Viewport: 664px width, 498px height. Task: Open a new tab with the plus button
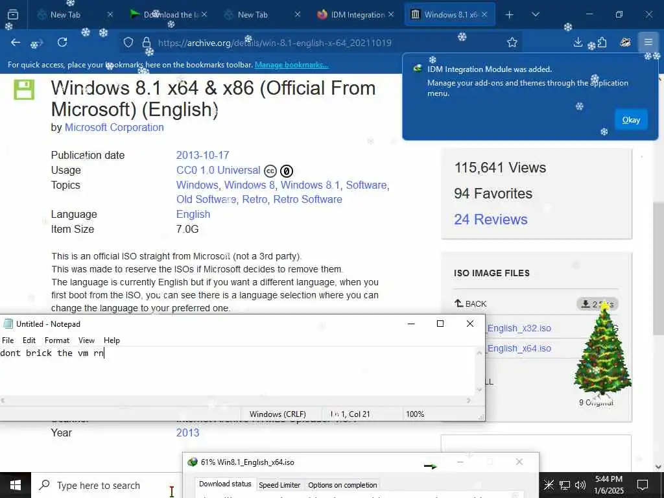pos(510,15)
